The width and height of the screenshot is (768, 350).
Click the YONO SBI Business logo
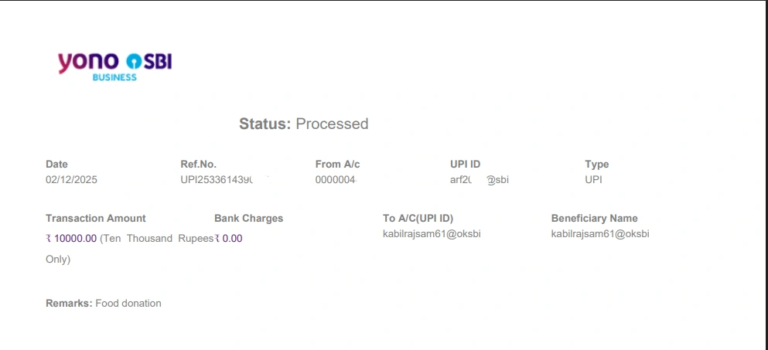(x=114, y=65)
